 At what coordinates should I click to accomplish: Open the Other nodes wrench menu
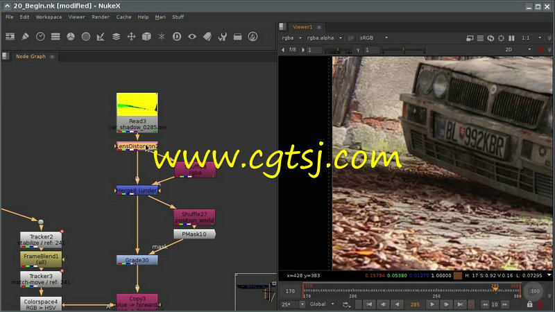(x=222, y=37)
